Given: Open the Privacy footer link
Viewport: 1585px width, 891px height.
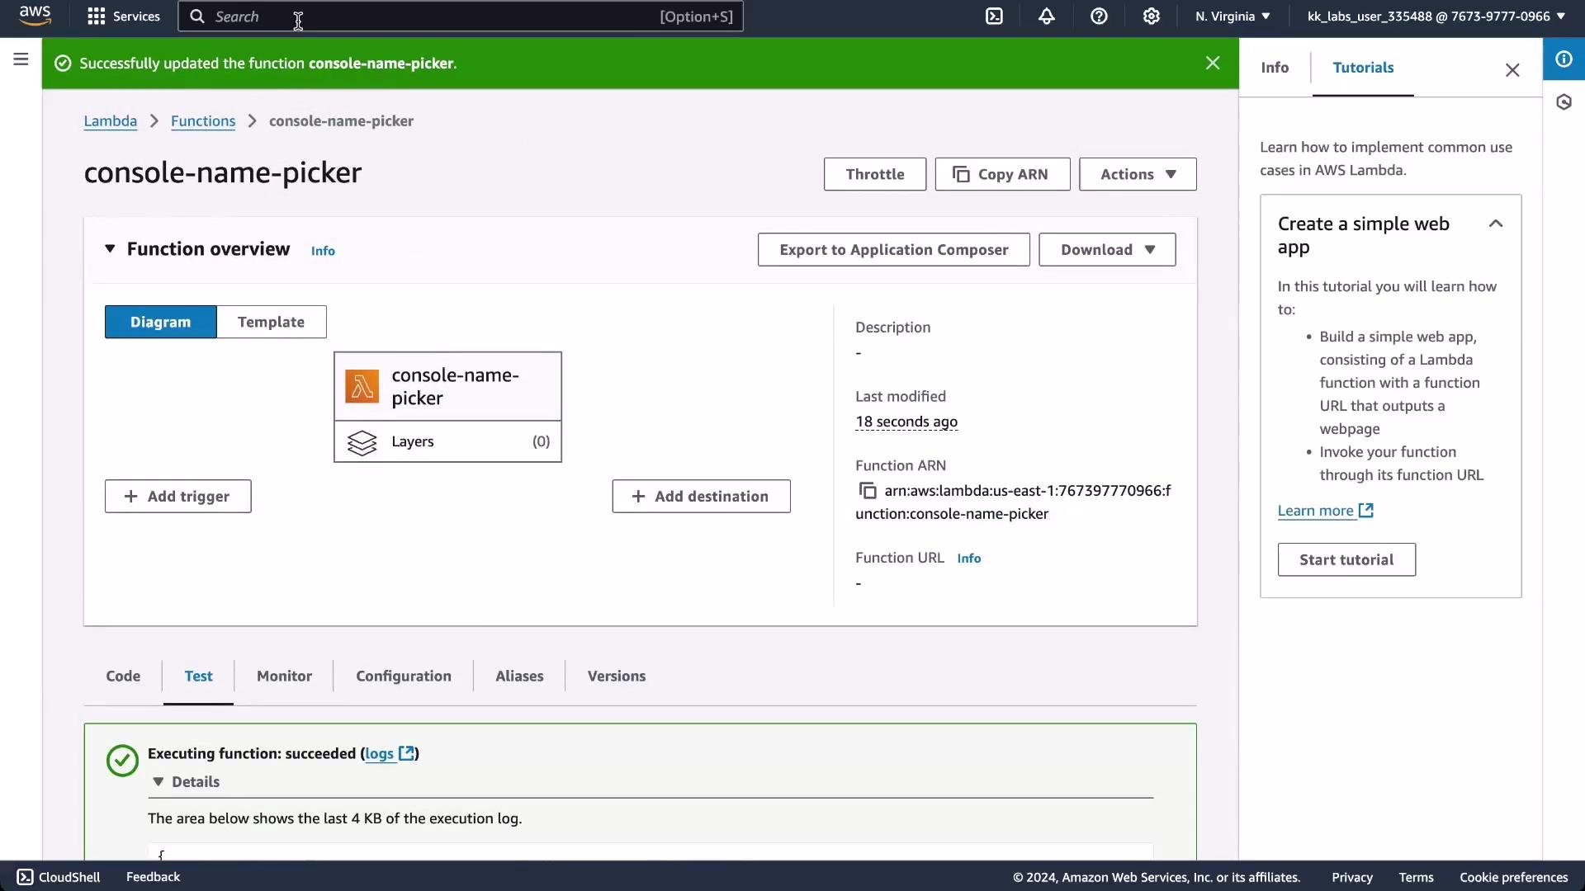Looking at the screenshot, I should 1351,878.
